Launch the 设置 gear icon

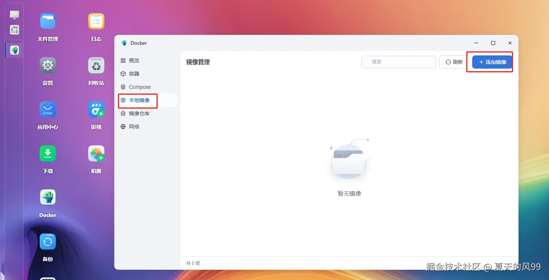pos(48,65)
